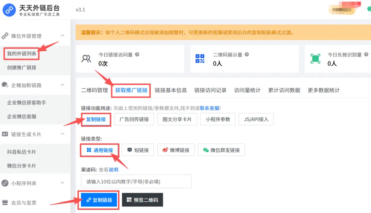The height and width of the screenshot is (213, 371).
Task: Click the green scan icon in the stats card
Action: coord(315,59)
